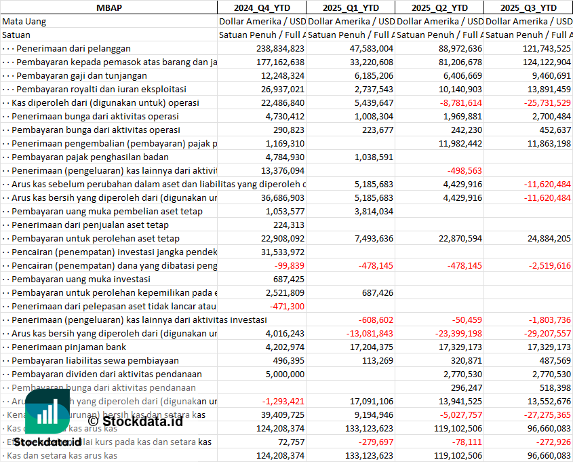This screenshot has width=573, height=462.
Task: Click negative value -608,602
Action: pos(376,320)
